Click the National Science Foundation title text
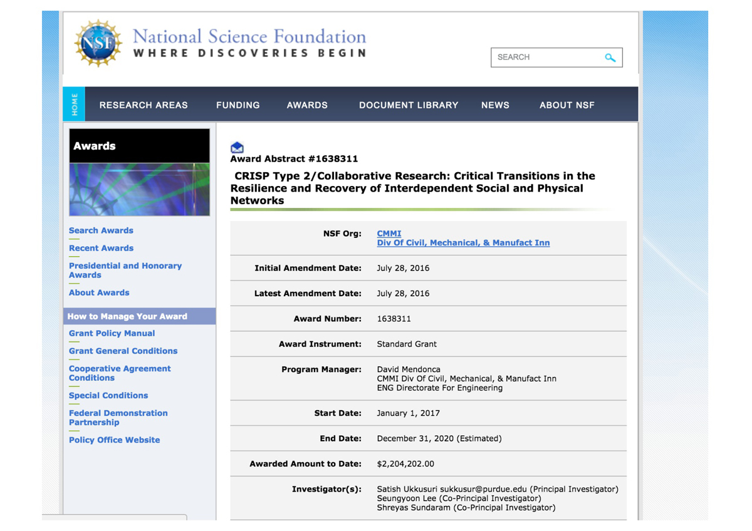 pos(249,36)
